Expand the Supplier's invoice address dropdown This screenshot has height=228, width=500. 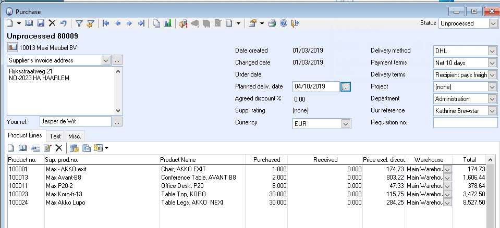[106, 60]
